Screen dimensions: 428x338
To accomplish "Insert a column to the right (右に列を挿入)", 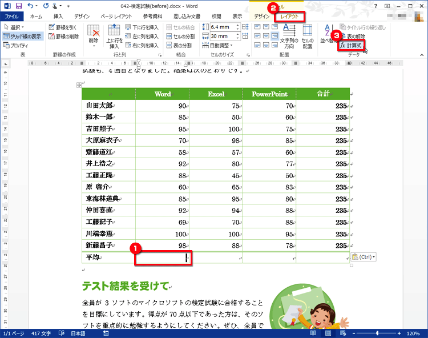I will coord(142,45).
